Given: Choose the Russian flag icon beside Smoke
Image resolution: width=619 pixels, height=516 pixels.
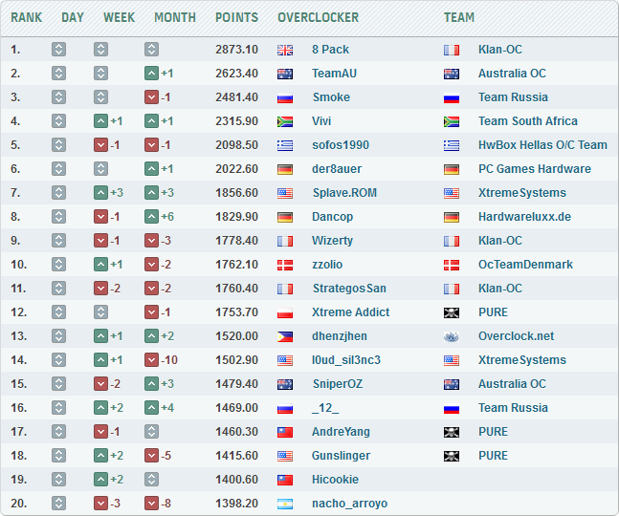Looking at the screenshot, I should [285, 97].
